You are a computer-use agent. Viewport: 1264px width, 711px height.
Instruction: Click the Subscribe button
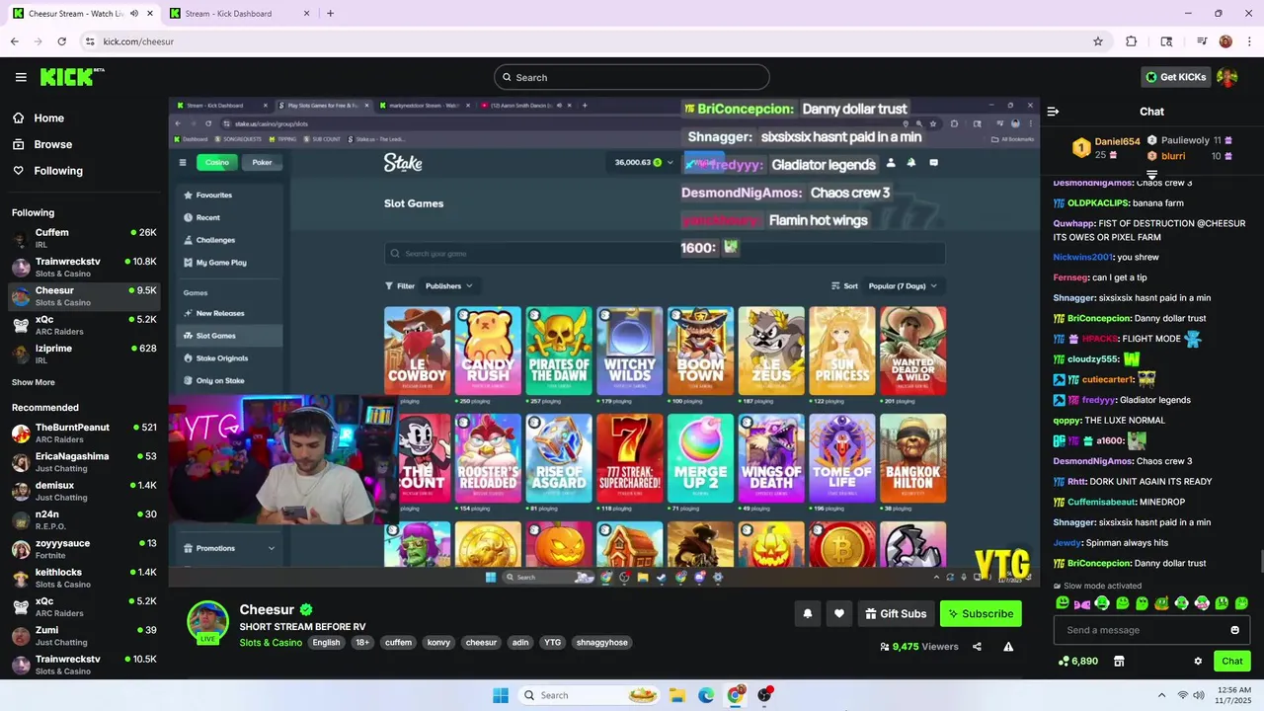(981, 613)
